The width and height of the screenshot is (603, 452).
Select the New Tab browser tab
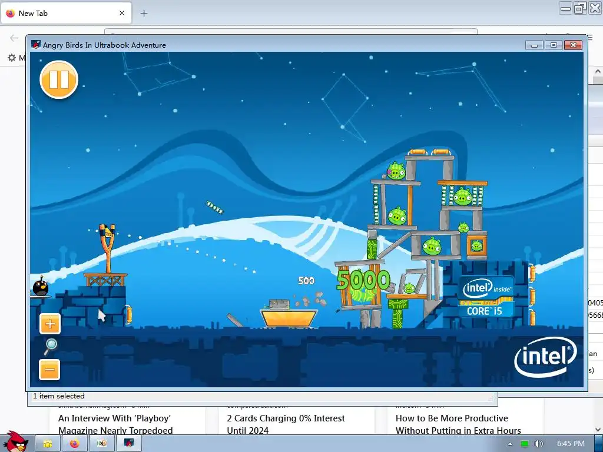[x=66, y=13]
